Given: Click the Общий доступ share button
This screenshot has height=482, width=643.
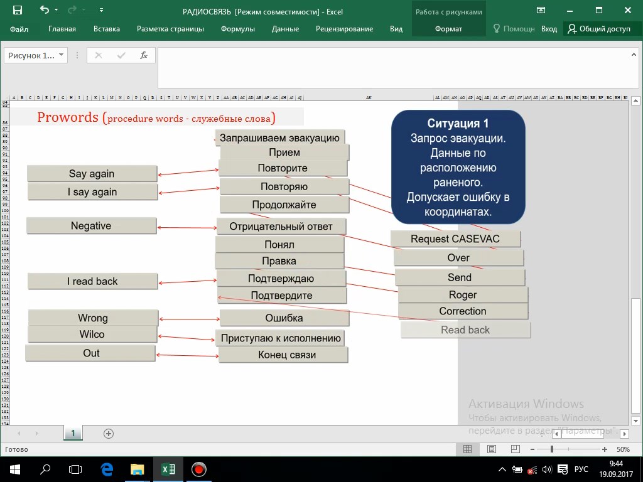Looking at the screenshot, I should click(599, 29).
